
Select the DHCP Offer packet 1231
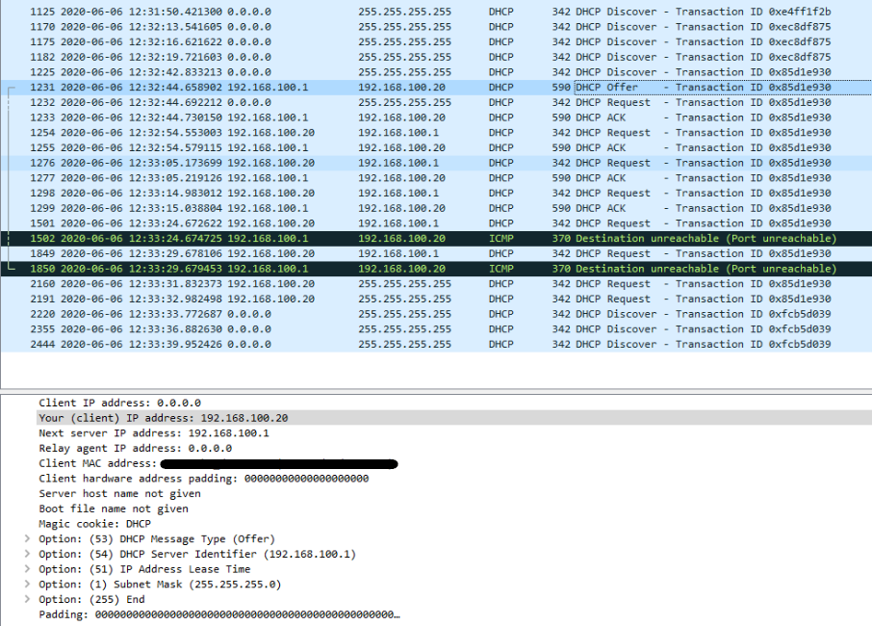289,87
